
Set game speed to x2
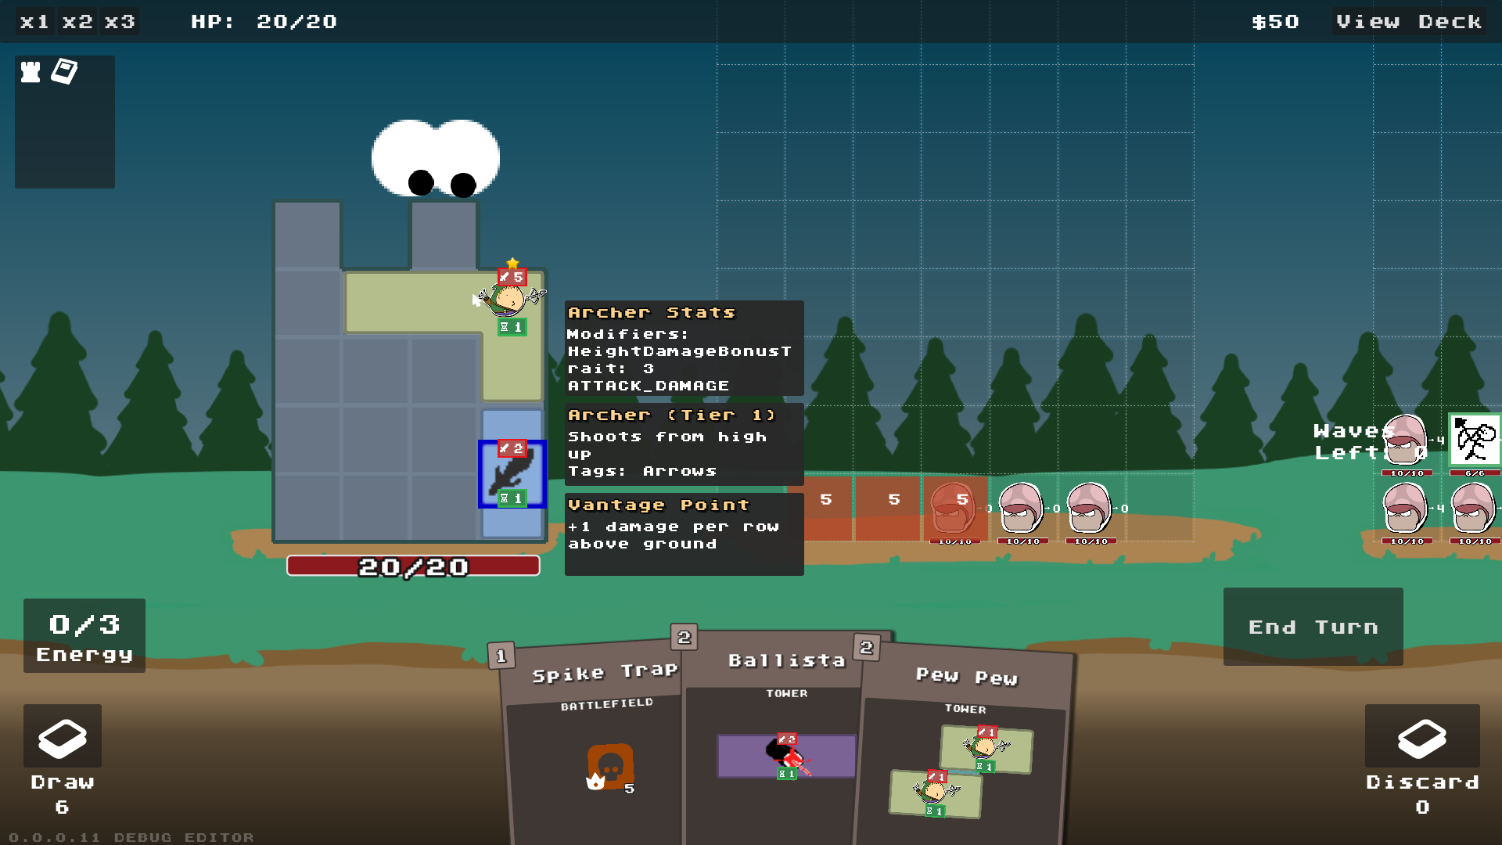pyautogui.click(x=77, y=21)
